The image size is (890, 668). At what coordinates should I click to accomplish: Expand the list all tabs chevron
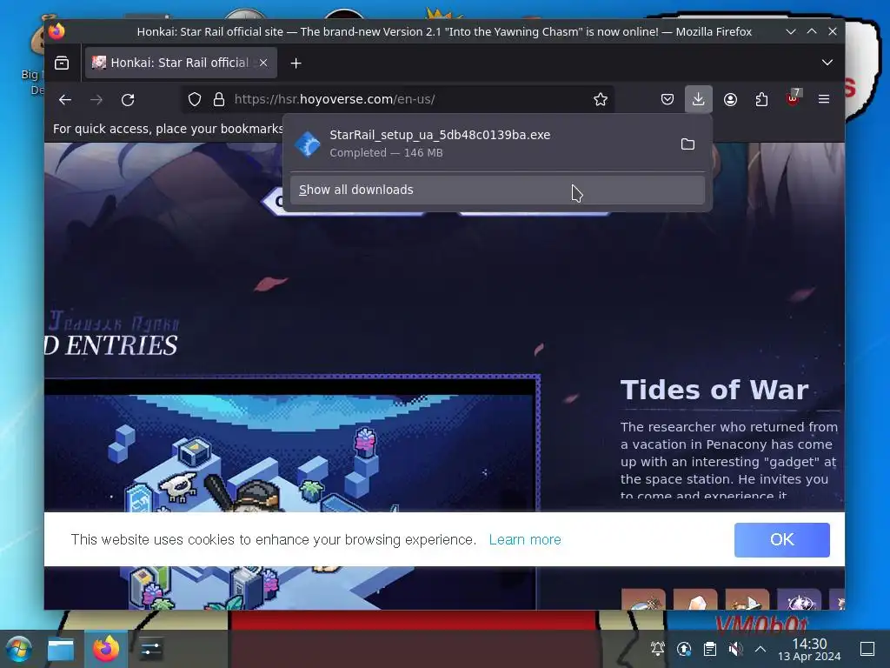[x=827, y=63]
